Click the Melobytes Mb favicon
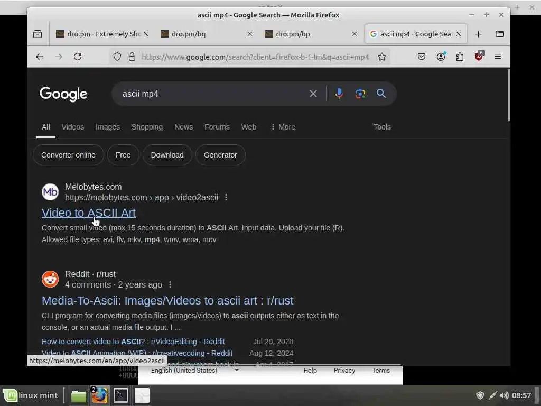 tap(50, 192)
